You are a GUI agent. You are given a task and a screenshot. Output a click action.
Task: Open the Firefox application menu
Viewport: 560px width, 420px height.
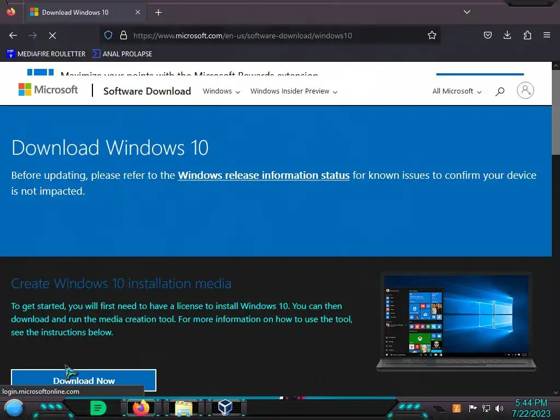coord(547,35)
